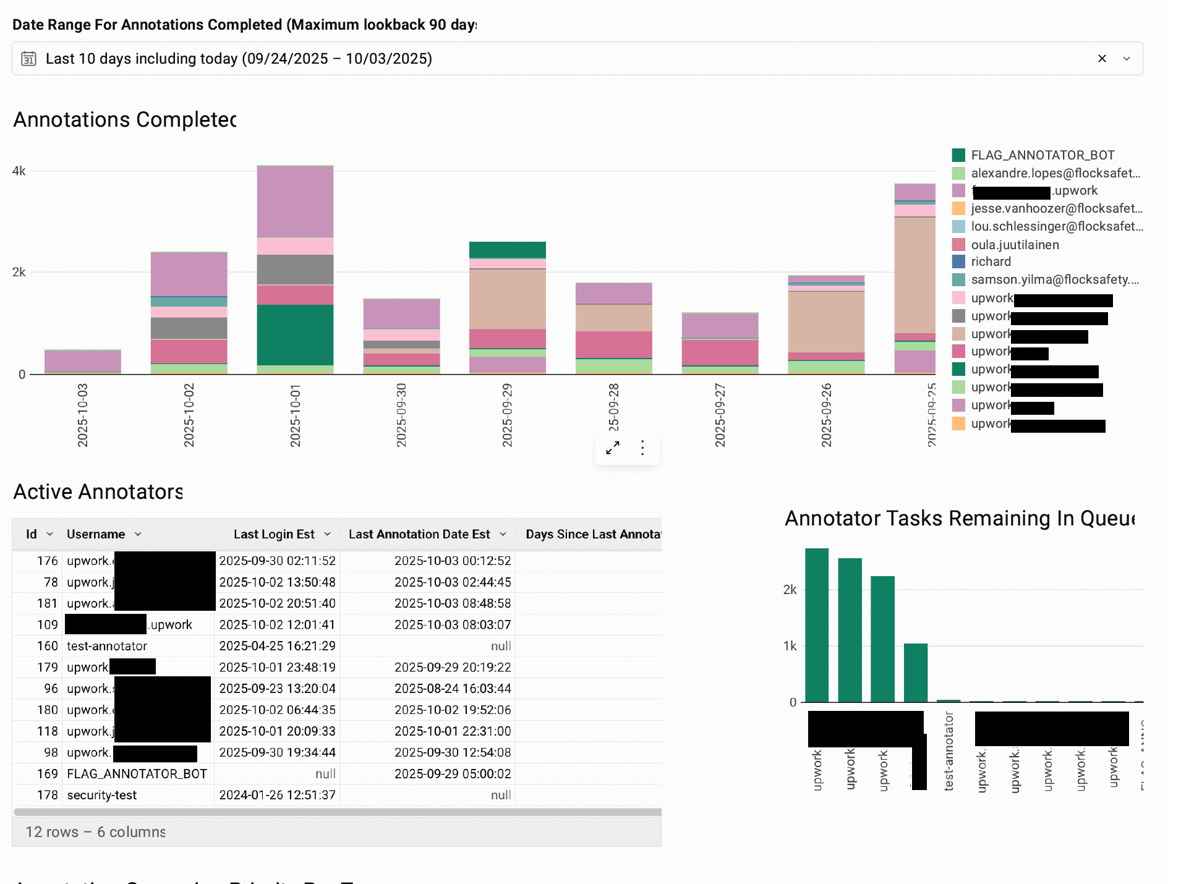Clear the selected date range with the X
1181x884 pixels.
pyautogui.click(x=1102, y=58)
